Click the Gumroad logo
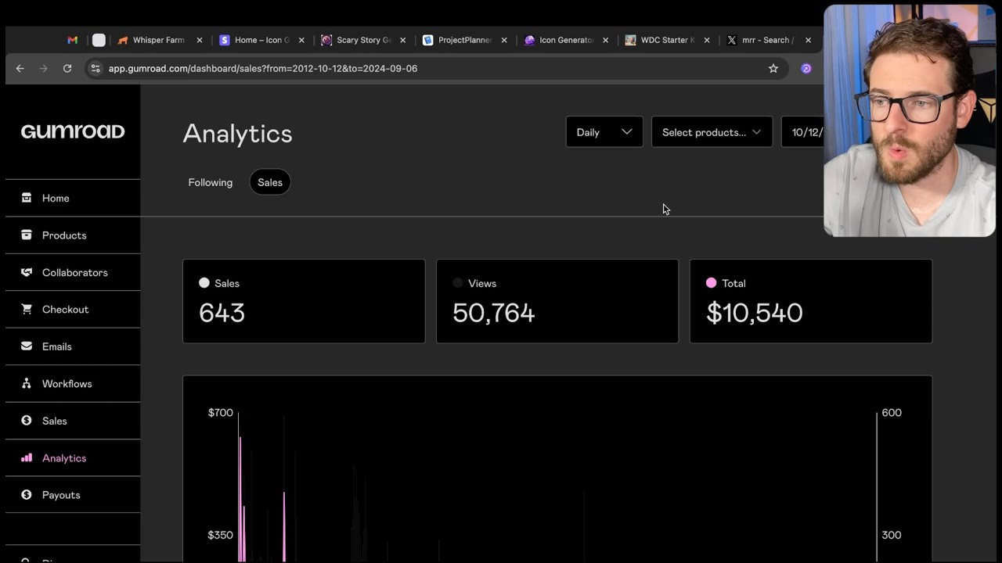This screenshot has height=563, width=1002. click(73, 131)
